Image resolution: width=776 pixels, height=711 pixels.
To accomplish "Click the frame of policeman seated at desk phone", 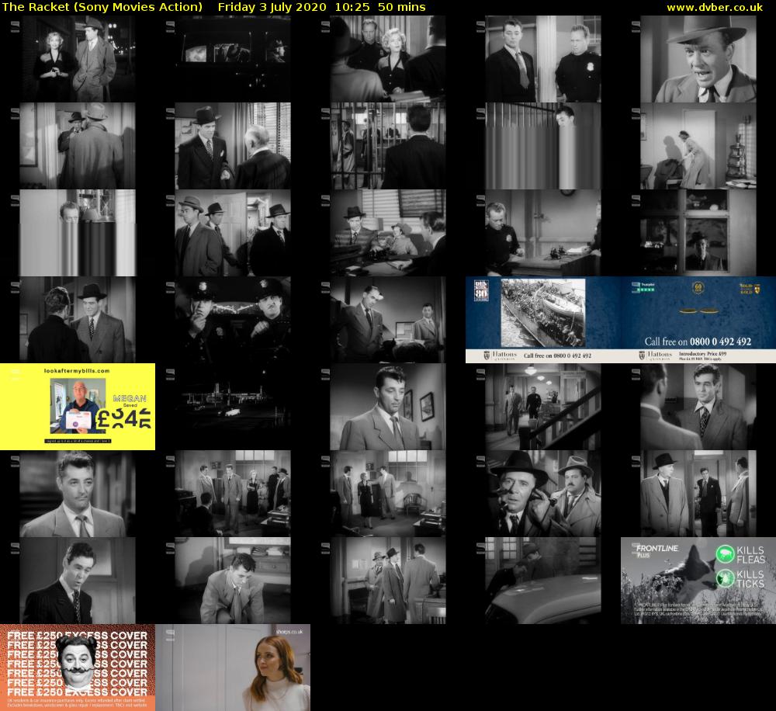I will 543,232.
